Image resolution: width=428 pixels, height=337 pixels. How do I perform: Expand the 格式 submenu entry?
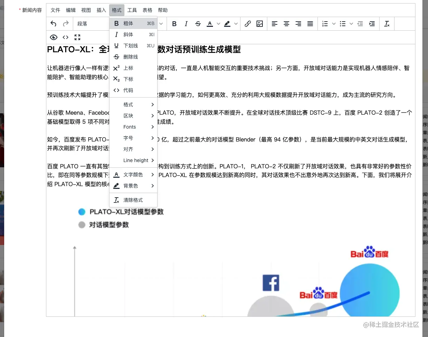click(x=133, y=105)
